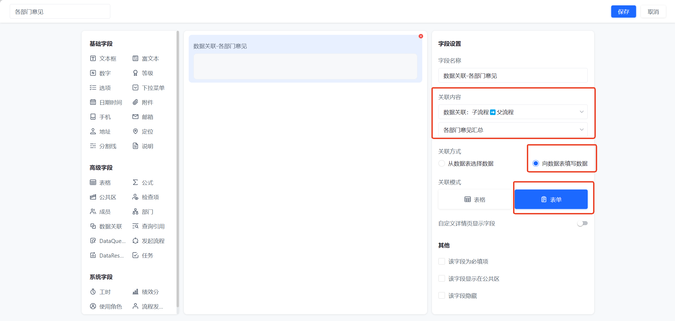The image size is (675, 321).
Task: Add the advanced 表格 table field
Action: click(100, 182)
